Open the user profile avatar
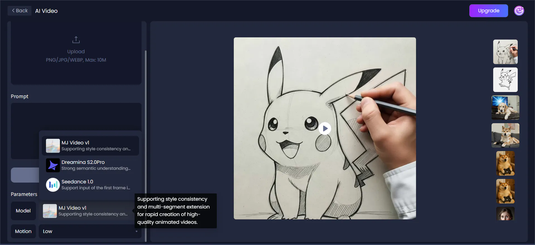This screenshot has height=245, width=535. point(519,11)
